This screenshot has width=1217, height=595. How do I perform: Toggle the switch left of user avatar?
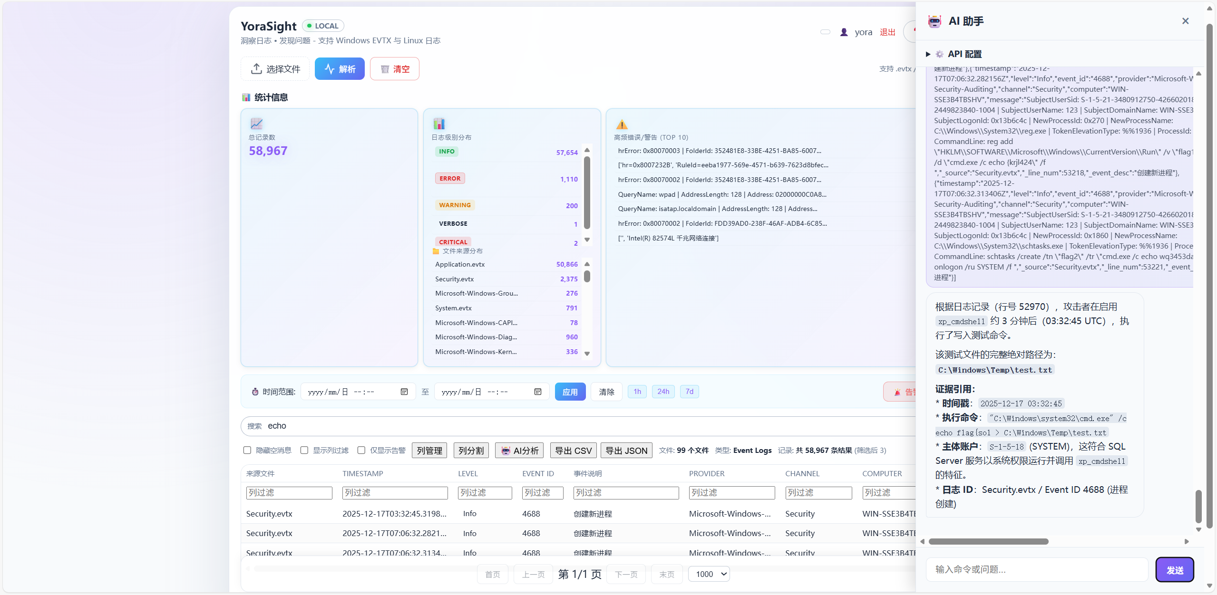point(825,32)
